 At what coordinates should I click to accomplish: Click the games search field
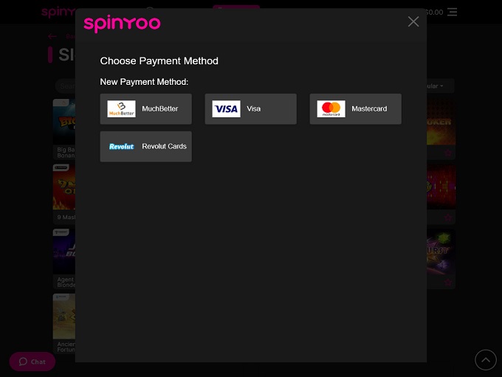tap(65, 86)
